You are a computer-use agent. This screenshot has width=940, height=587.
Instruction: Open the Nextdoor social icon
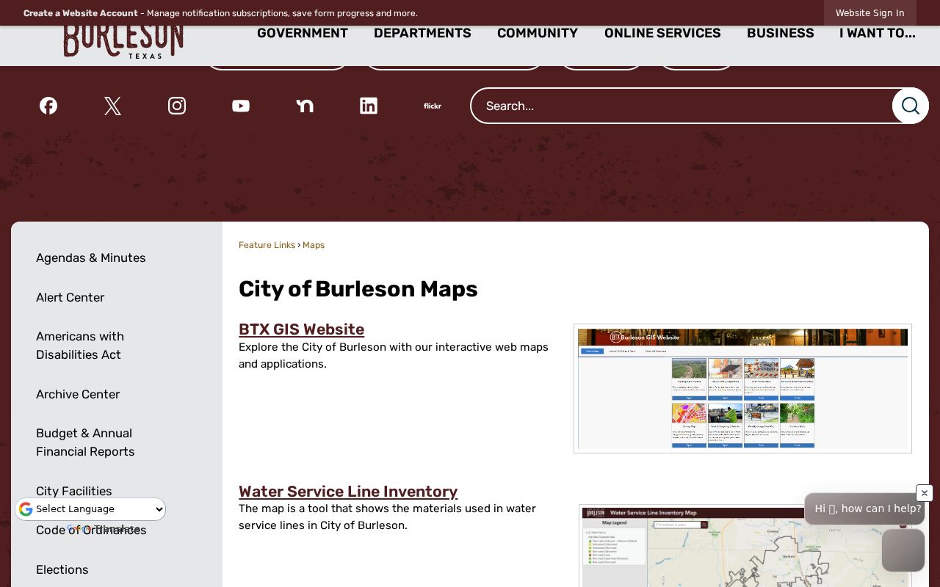point(305,106)
